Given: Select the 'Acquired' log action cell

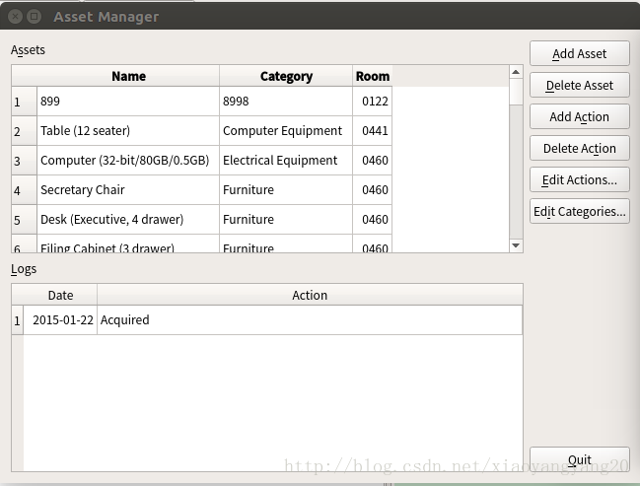Looking at the screenshot, I should 310,320.
